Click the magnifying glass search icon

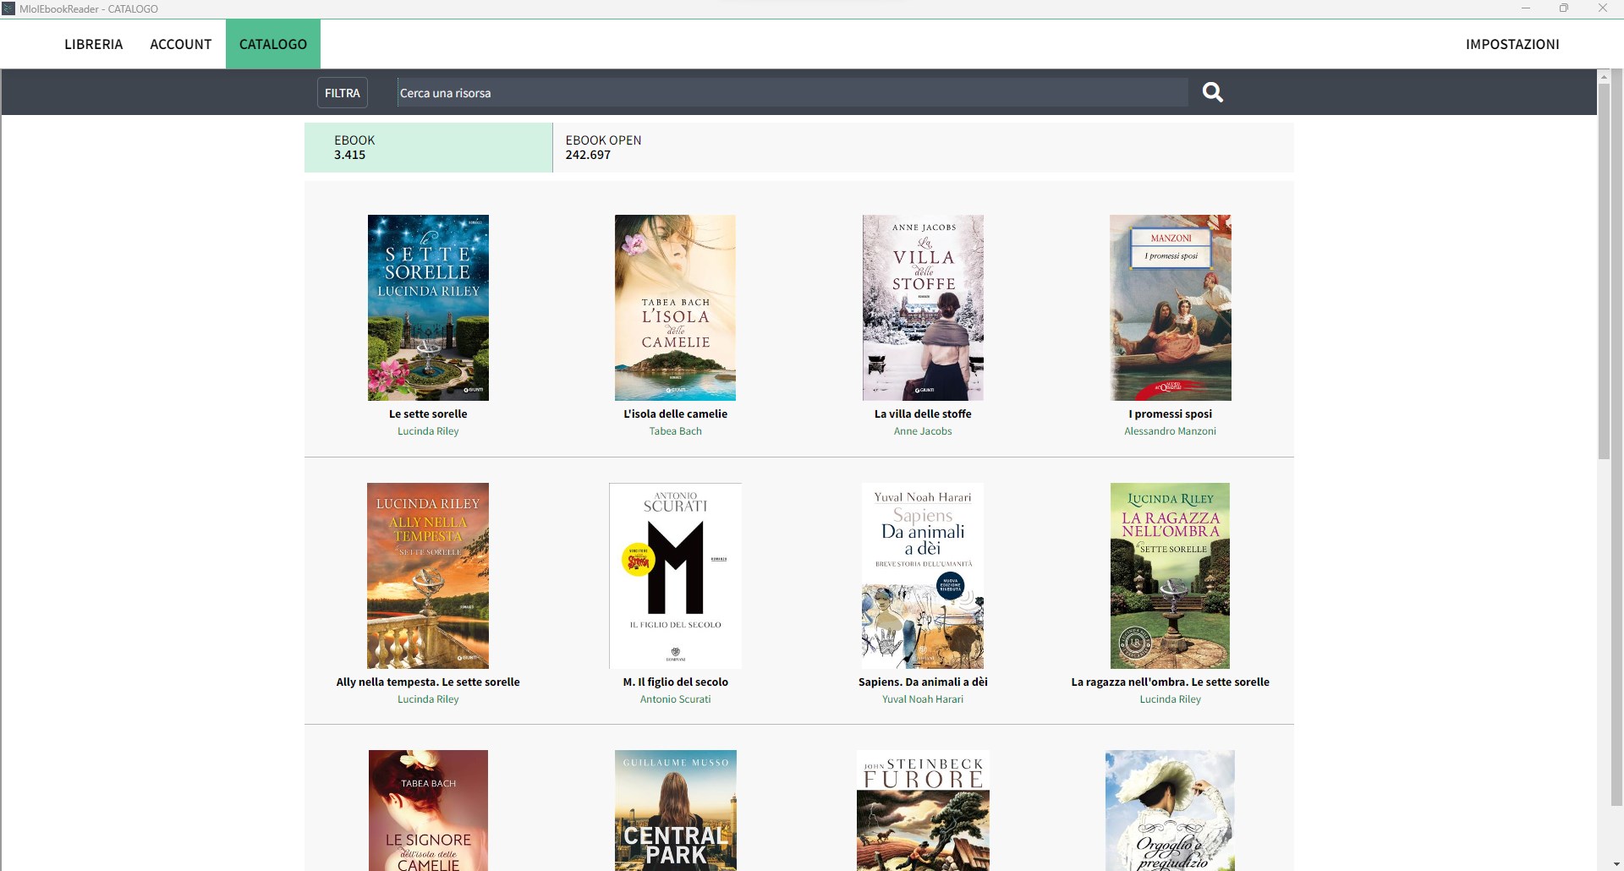1213,92
